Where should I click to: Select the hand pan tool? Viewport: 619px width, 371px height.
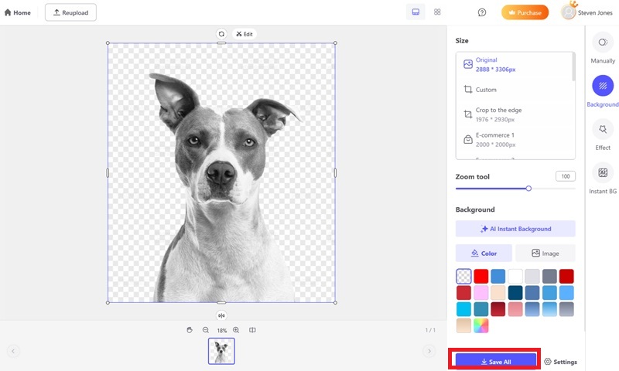190,330
